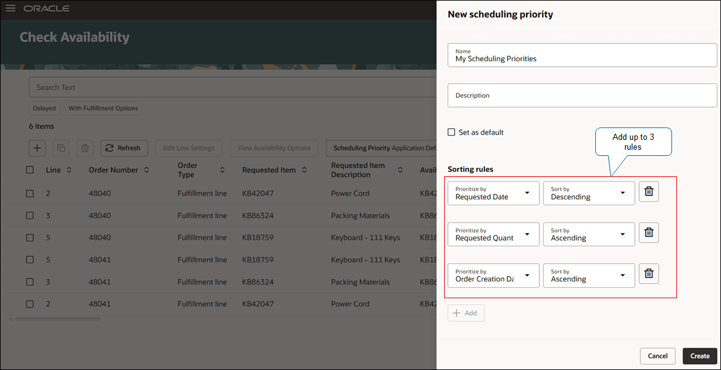Viewport: 721px width, 370px height.
Task: Click the Refresh button
Action: click(x=124, y=148)
